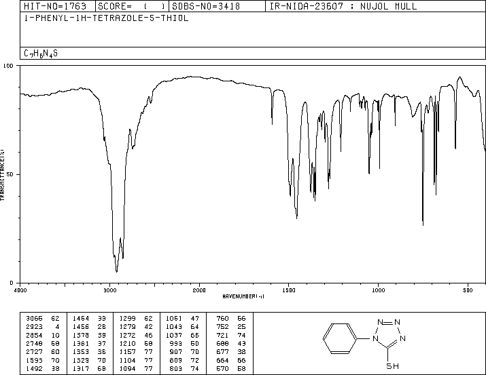Select the compound name 1-PHENYL-1H-TETRAZOLE-5-THIOL
Image resolution: width=486 pixels, height=375 pixels.
(x=106, y=18)
